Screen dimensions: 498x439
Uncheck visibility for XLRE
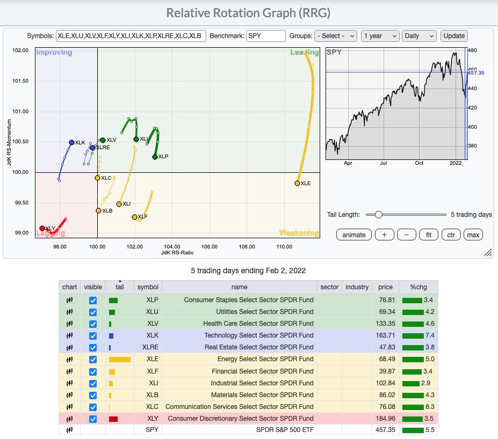click(93, 348)
